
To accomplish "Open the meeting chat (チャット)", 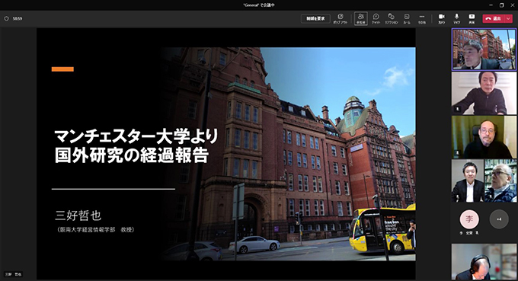I will pyautogui.click(x=376, y=18).
